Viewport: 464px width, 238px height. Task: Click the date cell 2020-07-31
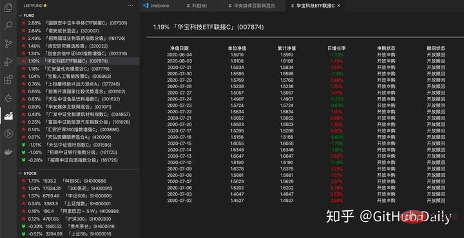click(179, 68)
